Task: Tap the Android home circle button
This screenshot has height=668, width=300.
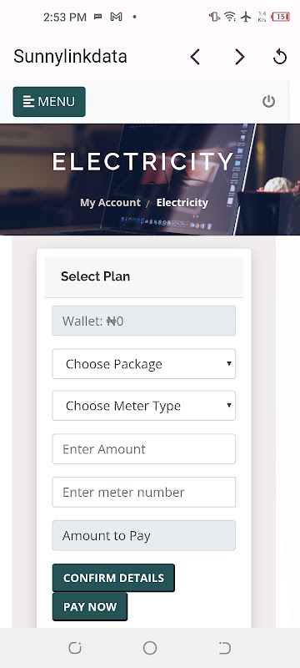Action: point(150,648)
